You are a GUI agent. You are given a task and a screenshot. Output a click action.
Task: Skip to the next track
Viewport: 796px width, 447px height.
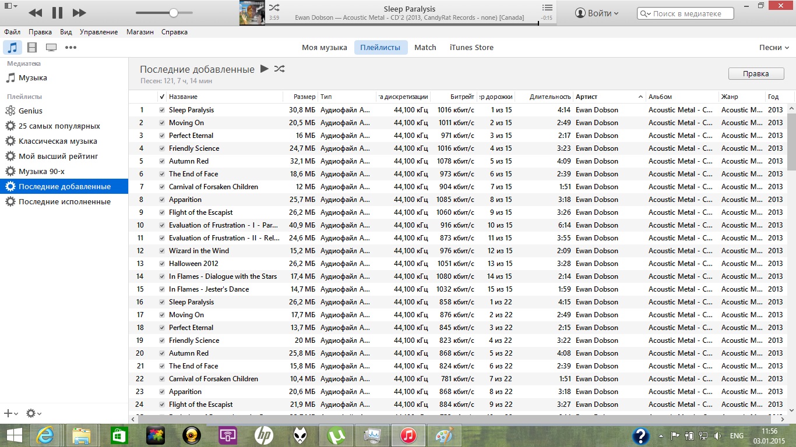pos(79,13)
